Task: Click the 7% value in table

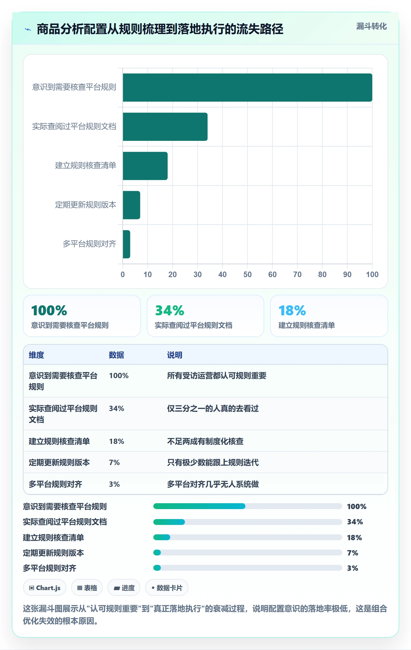Action: point(114,462)
